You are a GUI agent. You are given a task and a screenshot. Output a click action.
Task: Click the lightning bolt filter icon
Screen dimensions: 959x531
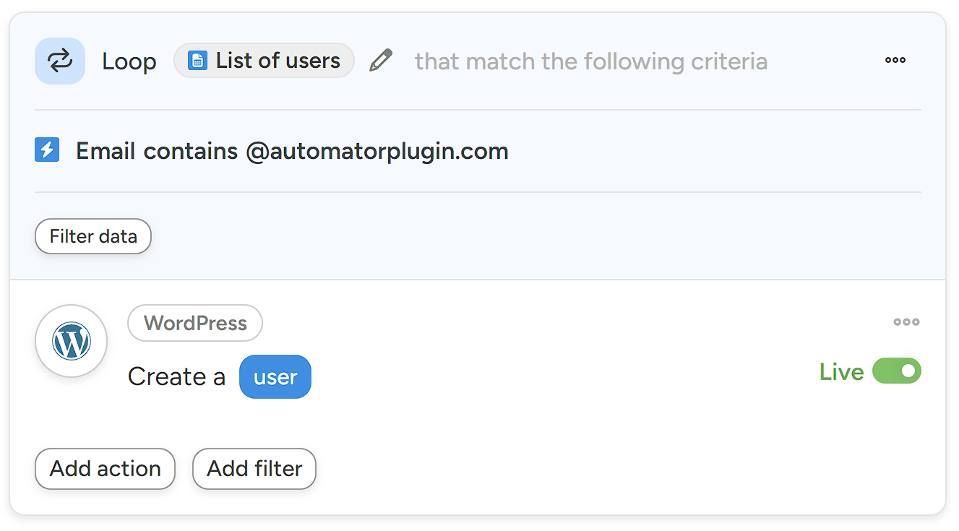[x=47, y=150]
